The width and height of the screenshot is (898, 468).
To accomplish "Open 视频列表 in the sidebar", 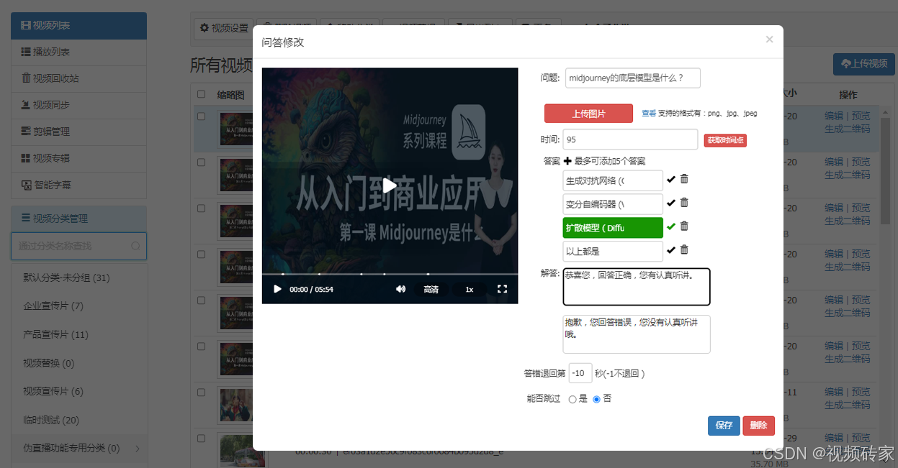I will (x=78, y=25).
